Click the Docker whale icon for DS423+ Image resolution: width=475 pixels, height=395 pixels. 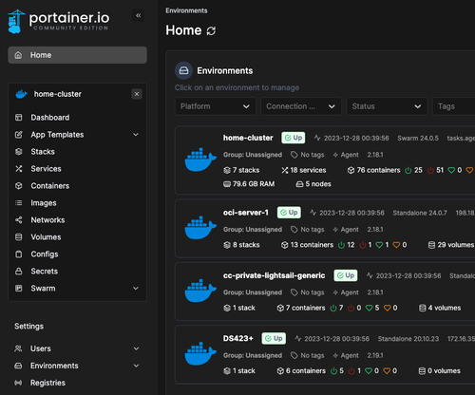tap(200, 353)
